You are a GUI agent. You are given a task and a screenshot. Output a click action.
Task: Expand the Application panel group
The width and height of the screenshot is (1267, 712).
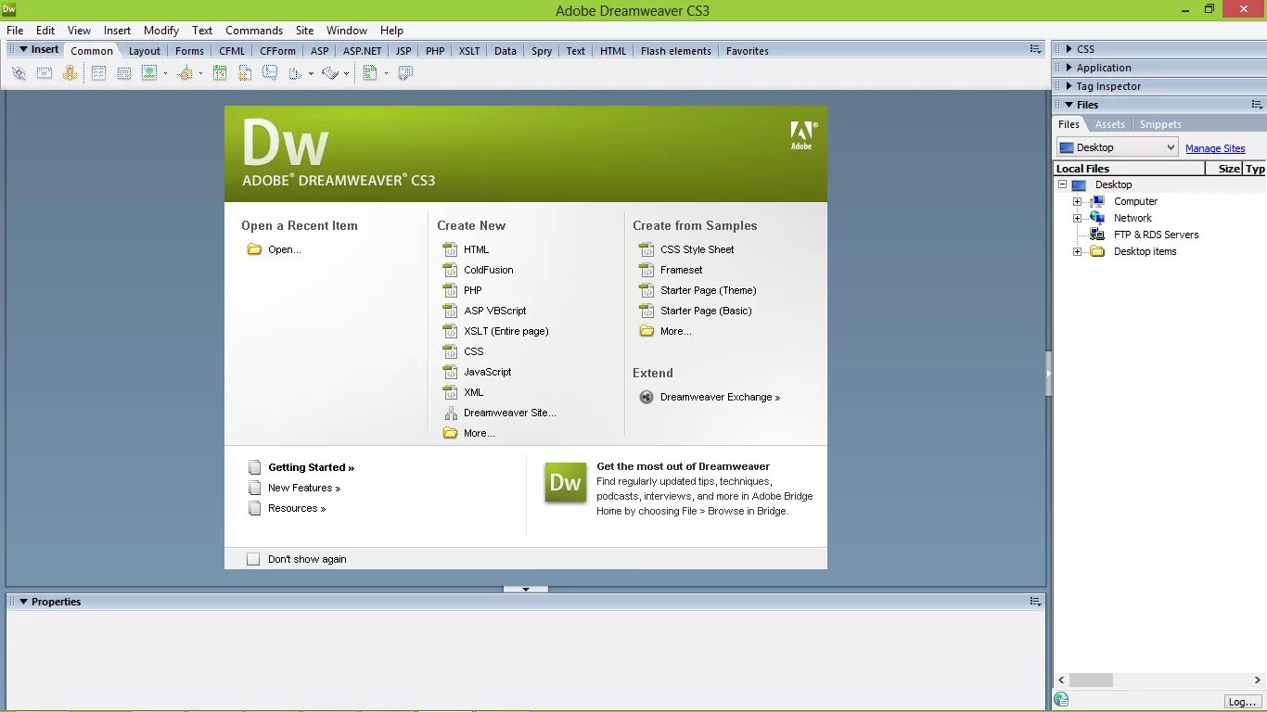tap(1069, 68)
